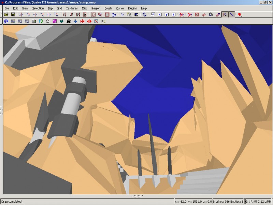Click the Cubic Clip camera view icon
273x205 pixels.
pyautogui.click(x=136, y=15)
